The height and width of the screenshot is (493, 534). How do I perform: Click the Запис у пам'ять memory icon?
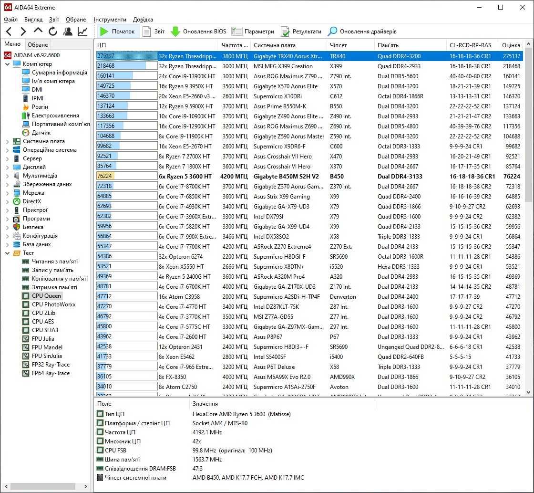point(26,270)
